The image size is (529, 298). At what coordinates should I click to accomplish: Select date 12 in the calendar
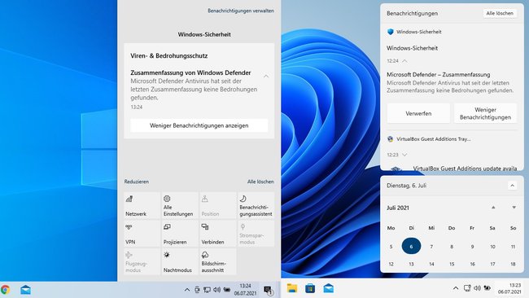[391, 264]
